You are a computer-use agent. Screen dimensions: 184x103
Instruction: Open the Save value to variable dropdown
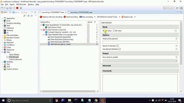pyautogui.click(x=140, y=61)
